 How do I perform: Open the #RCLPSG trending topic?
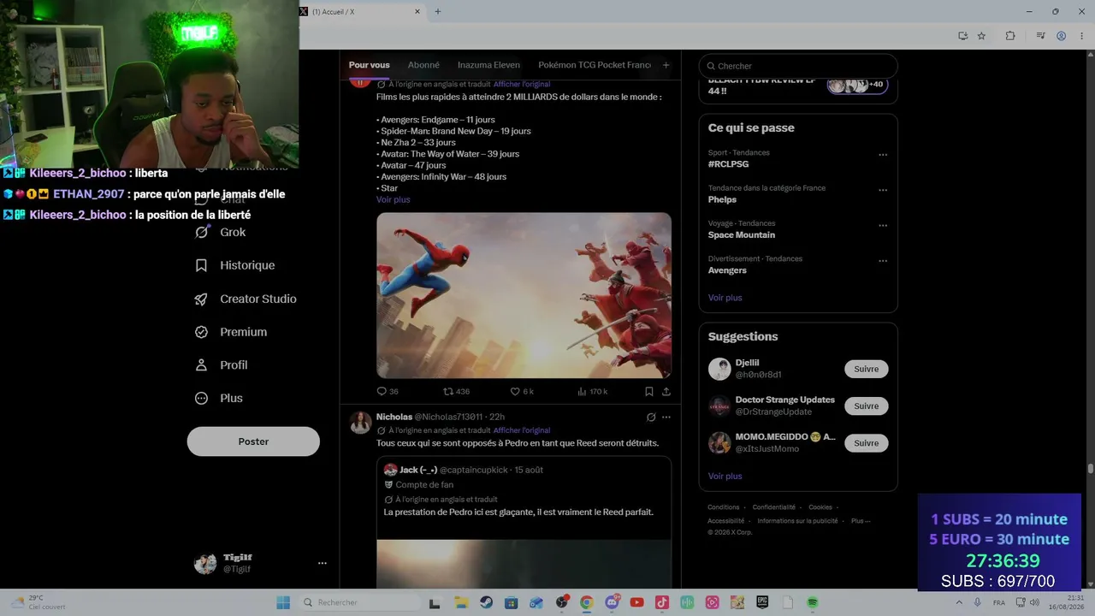[729, 163]
